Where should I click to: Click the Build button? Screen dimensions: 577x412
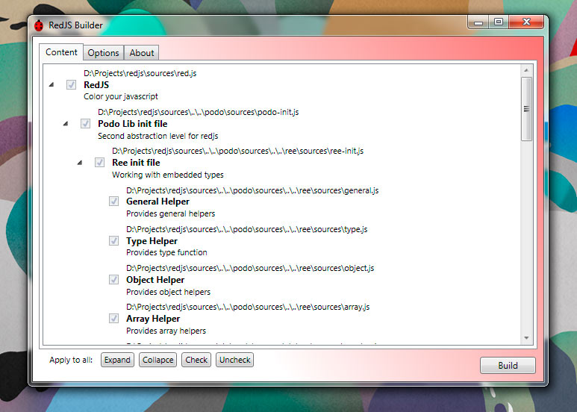tap(508, 365)
